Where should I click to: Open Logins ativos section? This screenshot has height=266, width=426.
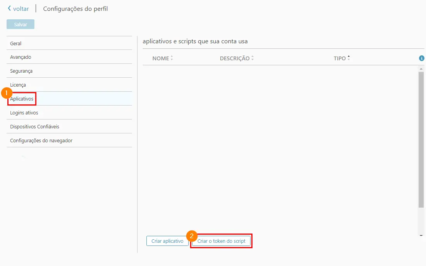tap(69, 113)
